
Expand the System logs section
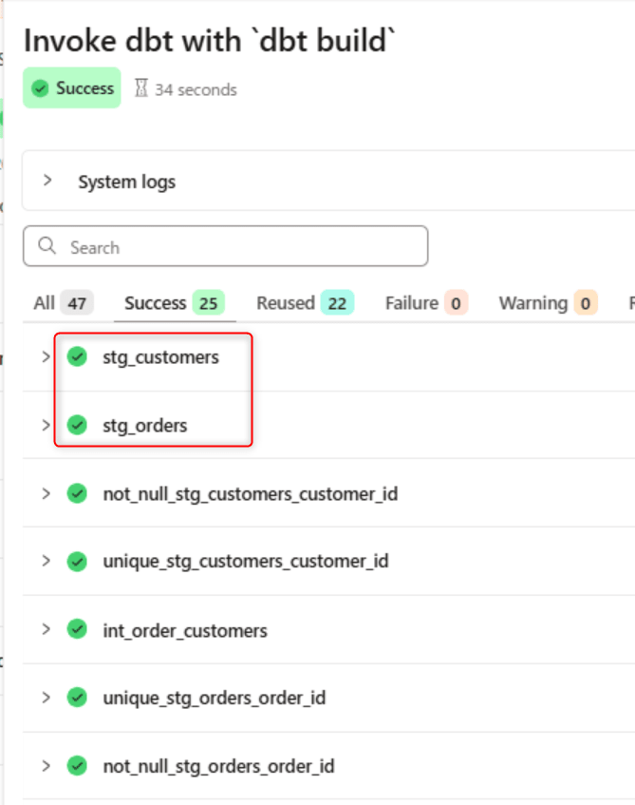pyautogui.click(x=47, y=181)
